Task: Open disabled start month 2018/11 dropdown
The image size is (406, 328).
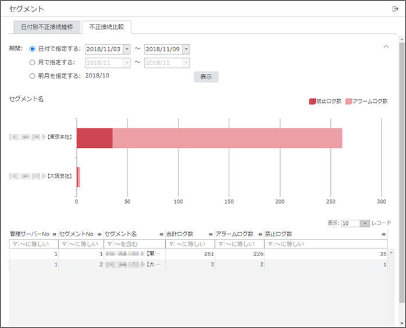Action: click(127, 63)
